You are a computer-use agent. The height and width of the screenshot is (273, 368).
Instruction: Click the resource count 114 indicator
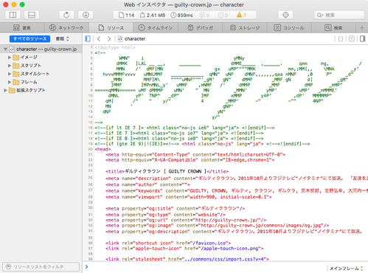(x=126, y=15)
